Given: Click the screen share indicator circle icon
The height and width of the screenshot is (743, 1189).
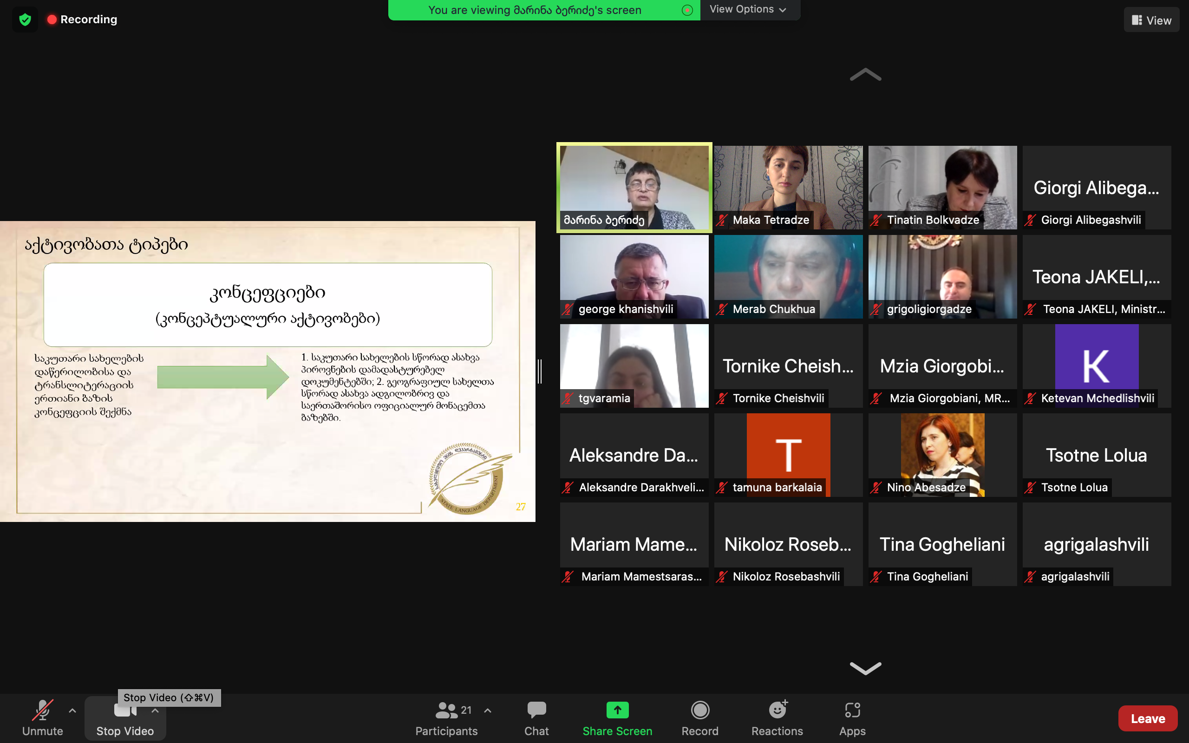Looking at the screenshot, I should [x=687, y=10].
